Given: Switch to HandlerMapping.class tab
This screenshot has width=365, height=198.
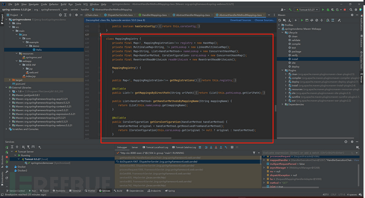Looking at the screenshot, I should point(154,15).
